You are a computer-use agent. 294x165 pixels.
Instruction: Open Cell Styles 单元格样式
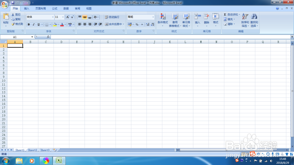pyautogui.click(x=186, y=20)
